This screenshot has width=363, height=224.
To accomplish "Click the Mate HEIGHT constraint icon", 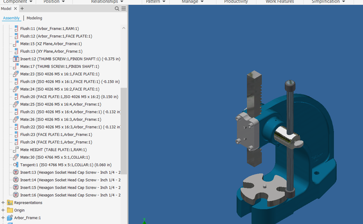I will point(16,150).
